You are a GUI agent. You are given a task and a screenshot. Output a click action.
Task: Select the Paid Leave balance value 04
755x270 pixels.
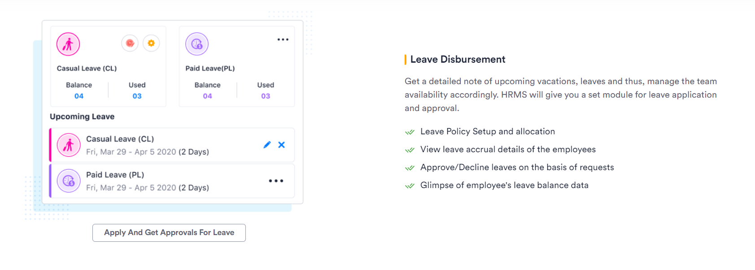(x=207, y=96)
